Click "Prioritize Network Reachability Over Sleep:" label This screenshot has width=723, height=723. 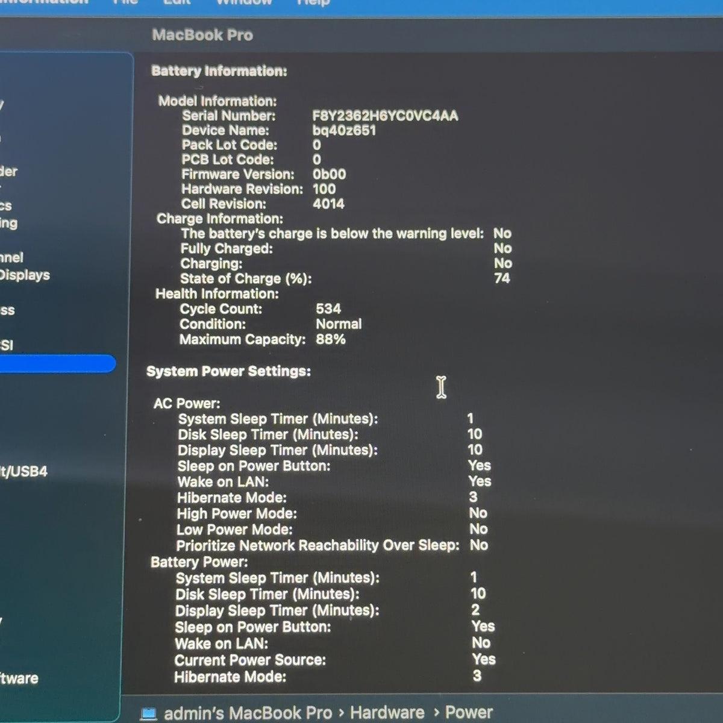[318, 545]
